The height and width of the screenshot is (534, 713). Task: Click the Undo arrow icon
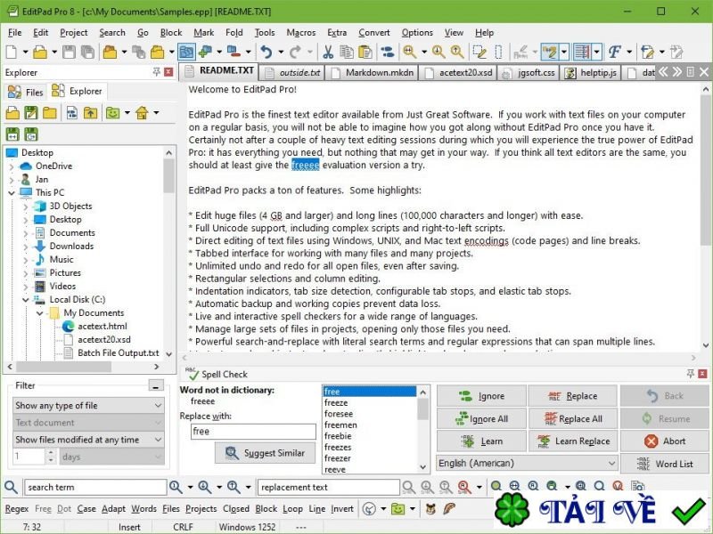pos(266,52)
